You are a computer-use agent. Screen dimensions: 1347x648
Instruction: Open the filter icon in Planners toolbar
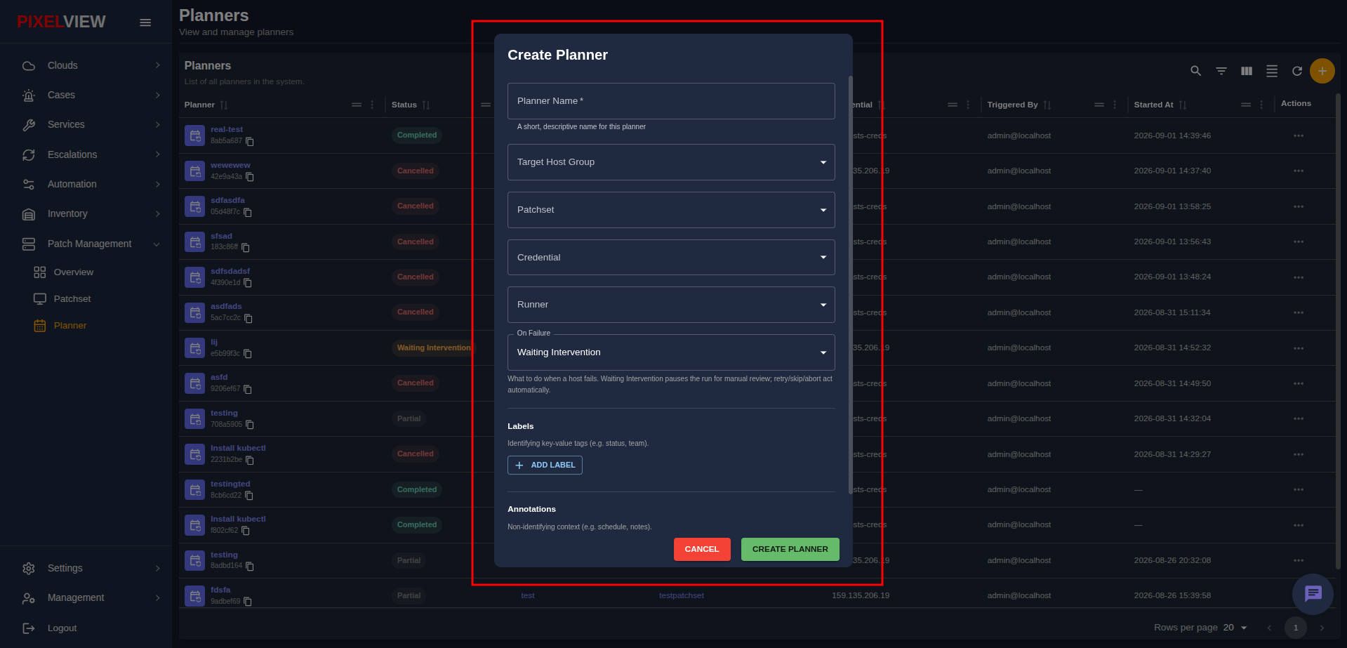click(x=1221, y=71)
